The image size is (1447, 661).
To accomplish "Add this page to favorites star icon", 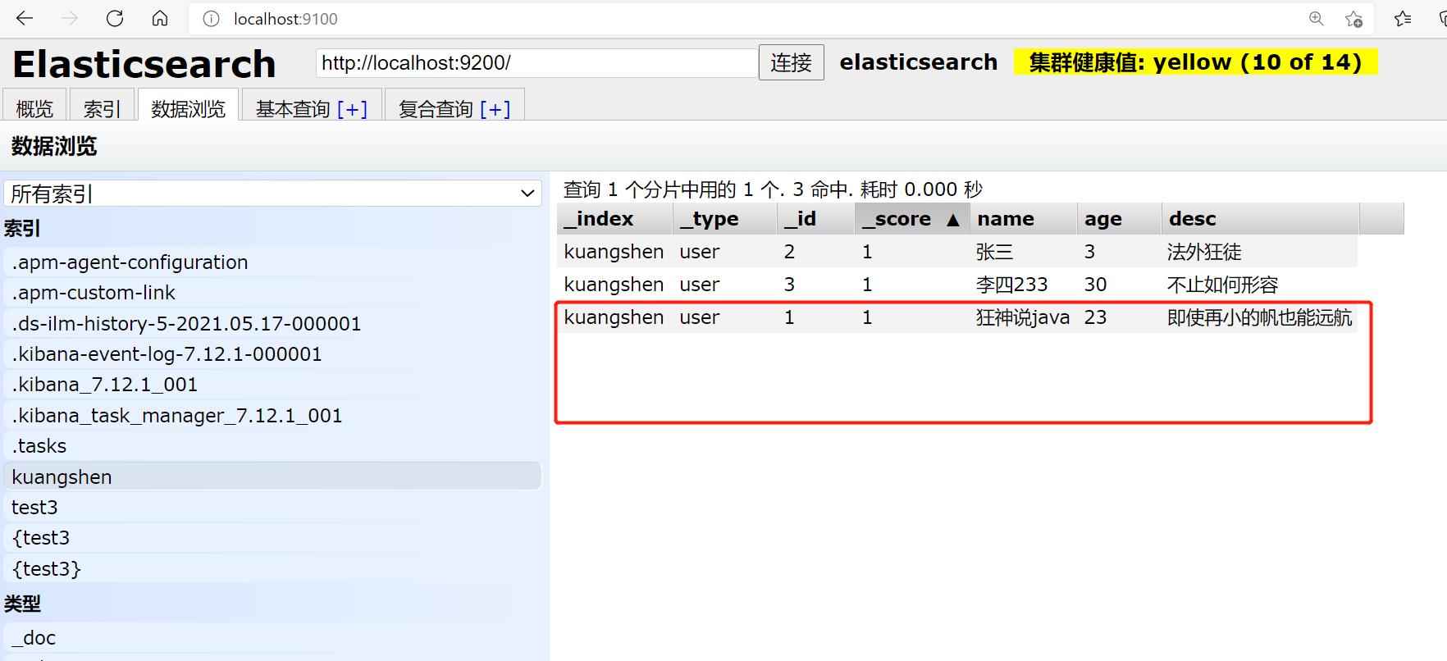I will 1353,18.
